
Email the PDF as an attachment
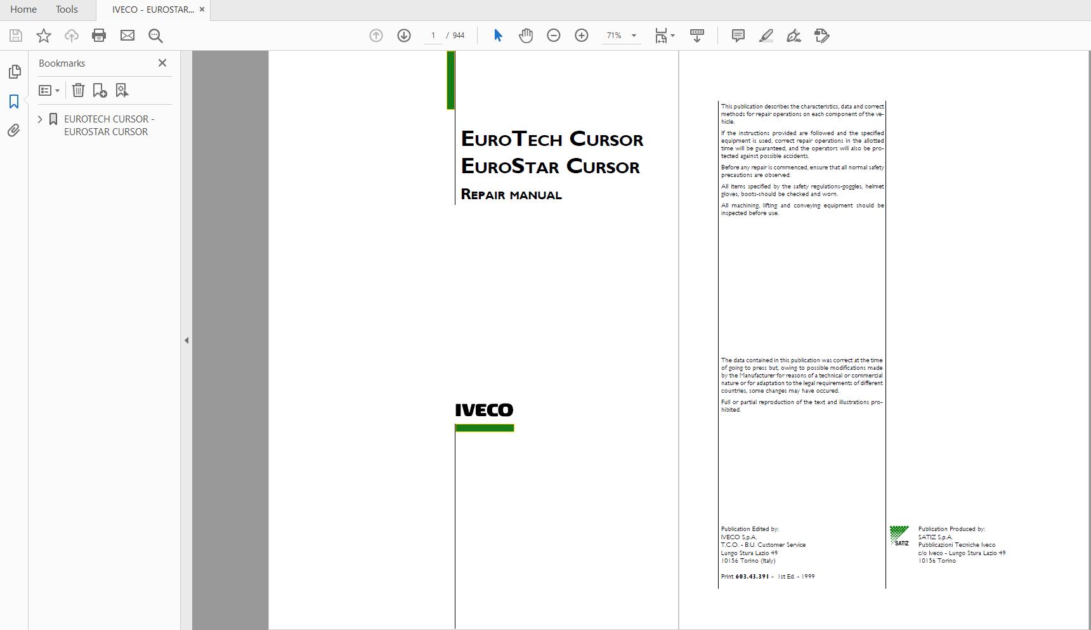(x=127, y=36)
